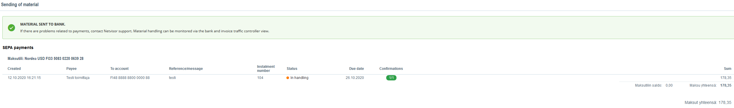
Task: Click the due date 26.10.2020
Action: pos(355,78)
